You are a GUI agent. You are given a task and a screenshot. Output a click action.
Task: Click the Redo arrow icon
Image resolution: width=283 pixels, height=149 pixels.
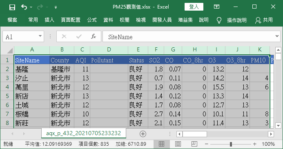click(40, 7)
